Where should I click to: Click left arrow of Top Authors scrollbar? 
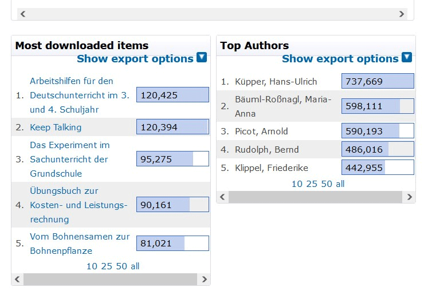pyautogui.click(x=222, y=197)
